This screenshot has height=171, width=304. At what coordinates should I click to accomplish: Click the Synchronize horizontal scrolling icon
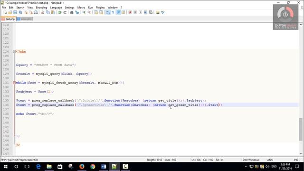click(101, 12)
